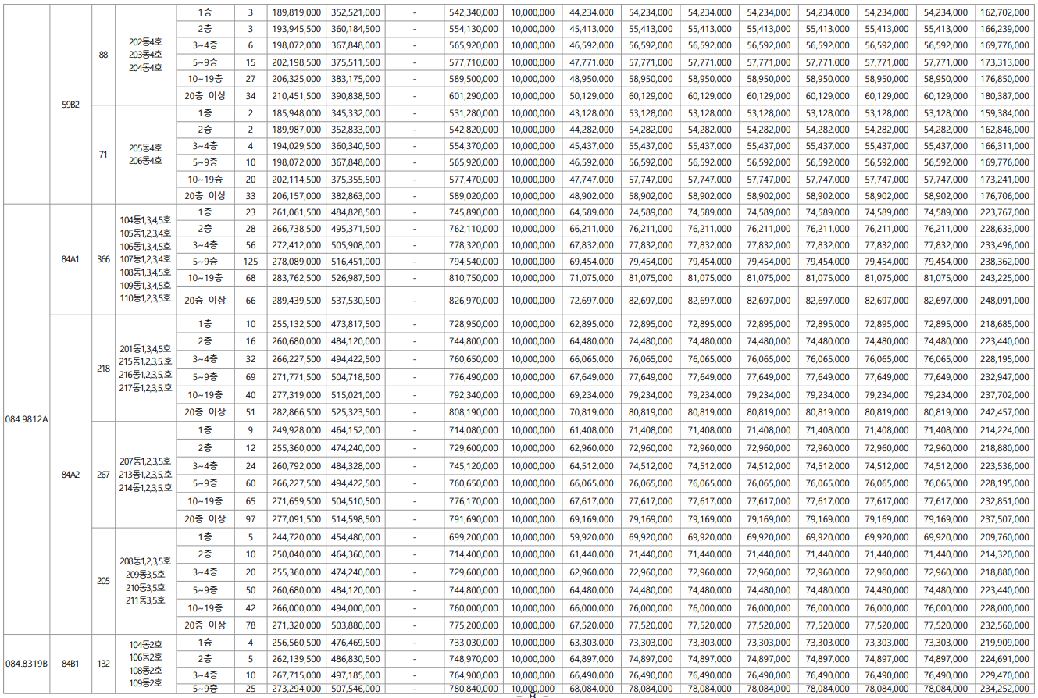The height and width of the screenshot is (698, 1038).
Task: Select the value 219,909,000
Action: click(1005, 643)
